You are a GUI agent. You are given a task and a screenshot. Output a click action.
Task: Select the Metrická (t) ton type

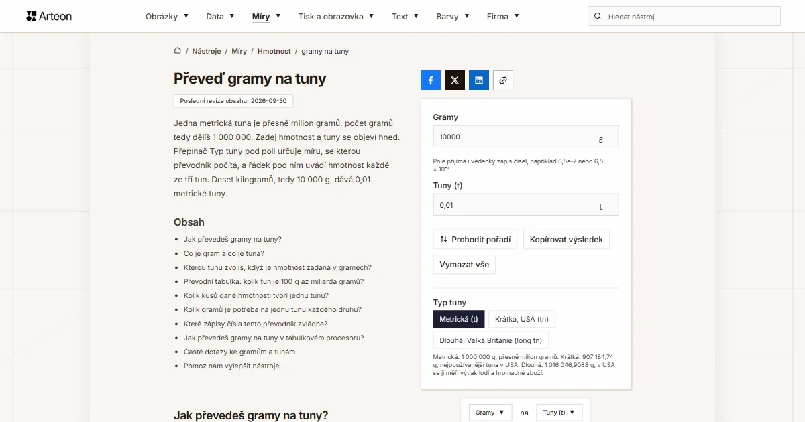click(x=459, y=319)
